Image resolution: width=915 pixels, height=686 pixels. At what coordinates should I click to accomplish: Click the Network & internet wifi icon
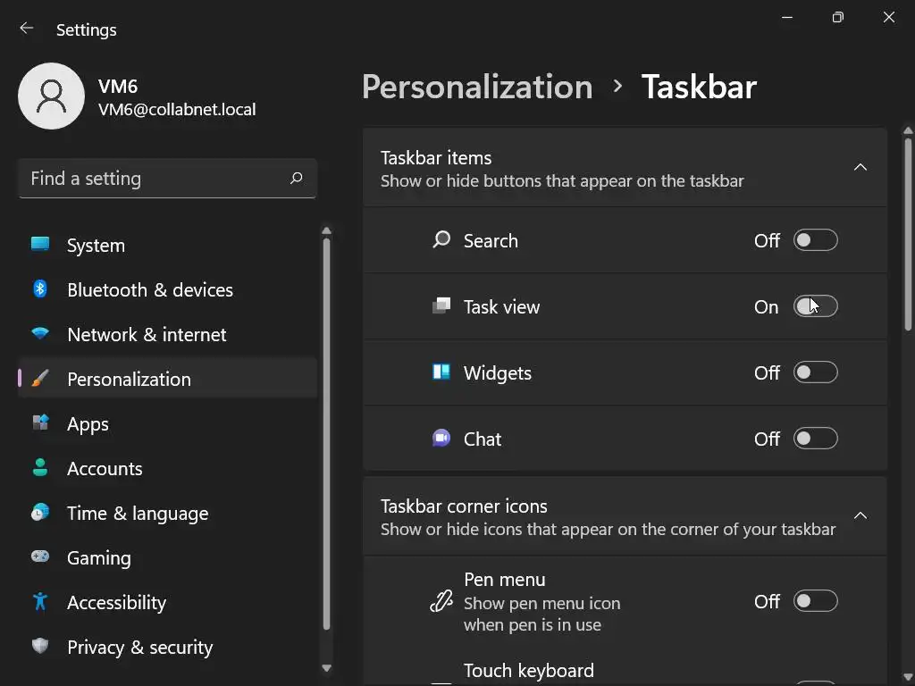point(40,334)
